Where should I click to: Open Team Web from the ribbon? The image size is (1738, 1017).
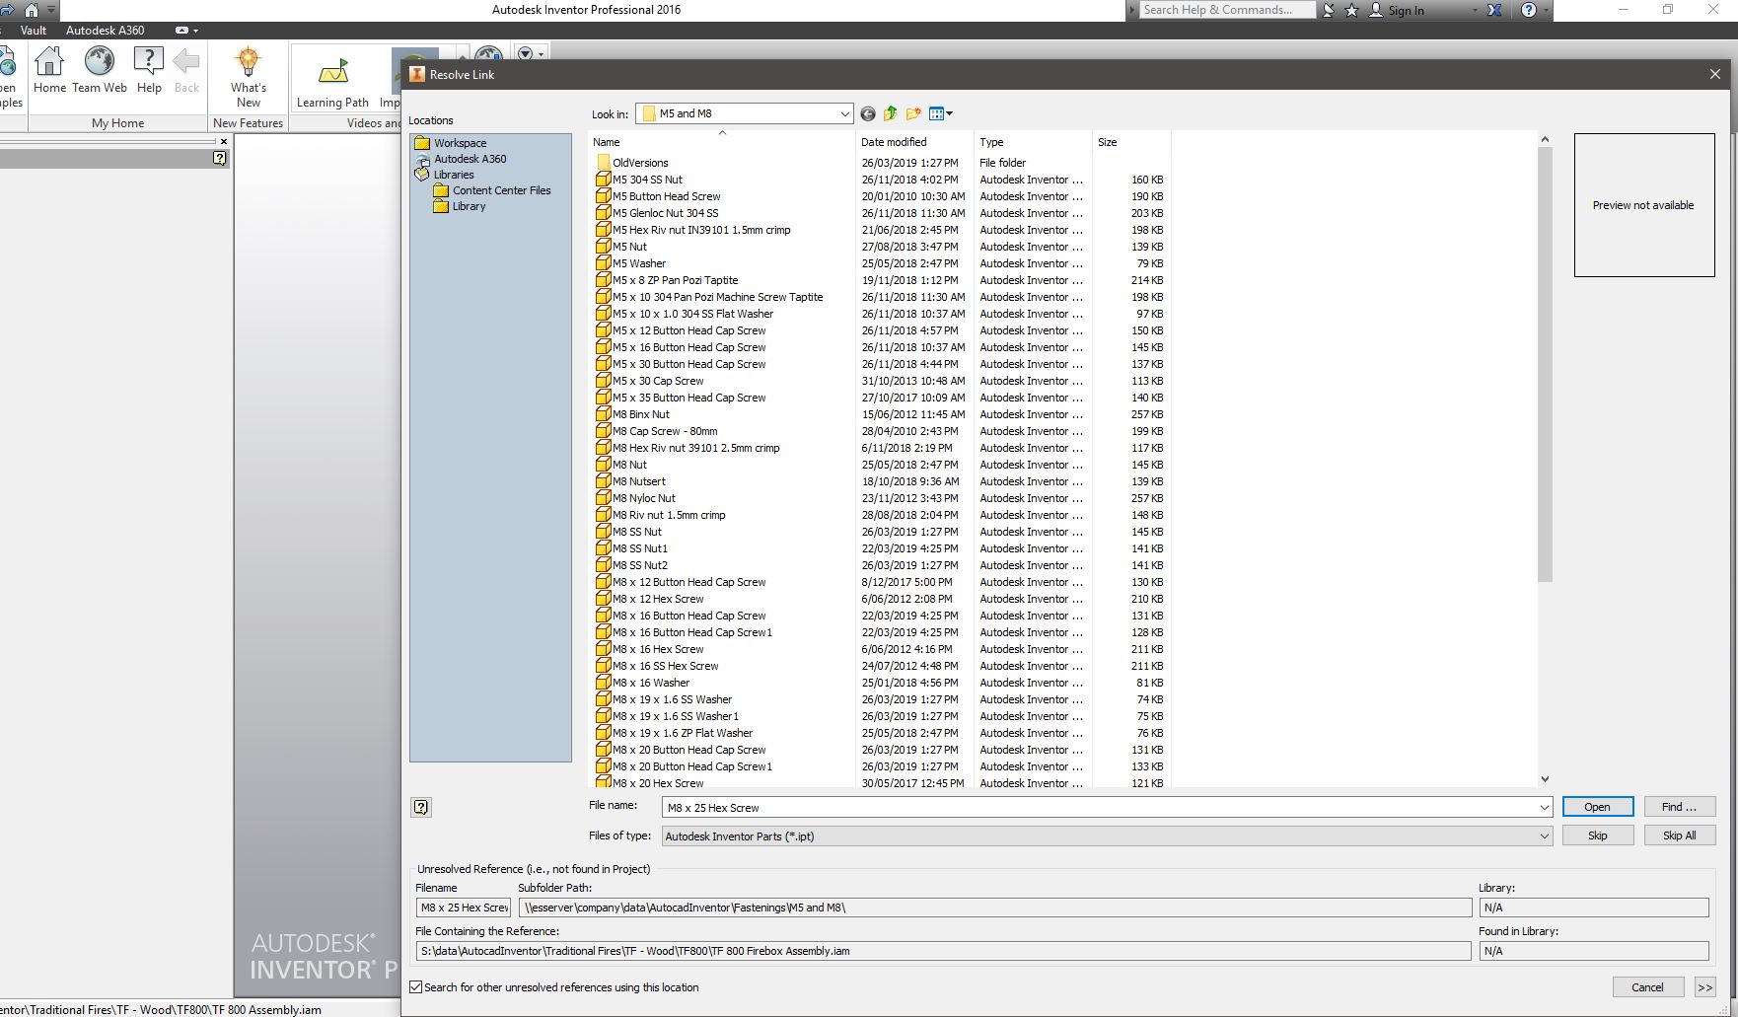[99, 69]
